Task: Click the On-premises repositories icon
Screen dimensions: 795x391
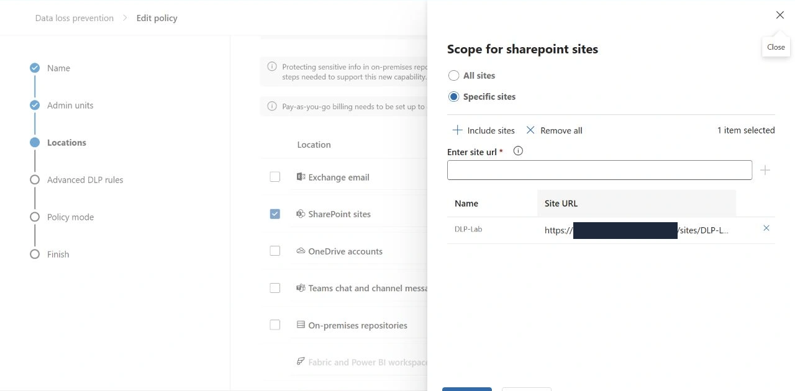Action: click(301, 325)
